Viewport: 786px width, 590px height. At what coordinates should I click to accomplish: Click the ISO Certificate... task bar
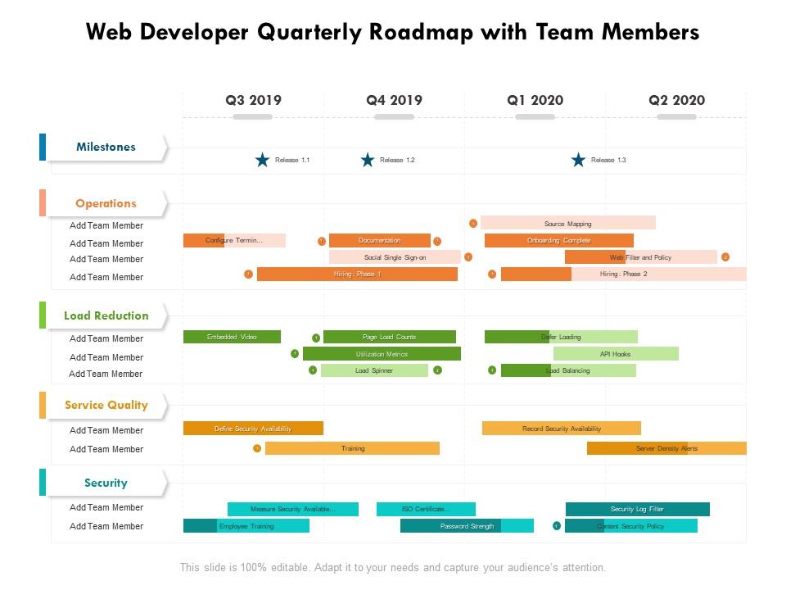click(x=426, y=509)
